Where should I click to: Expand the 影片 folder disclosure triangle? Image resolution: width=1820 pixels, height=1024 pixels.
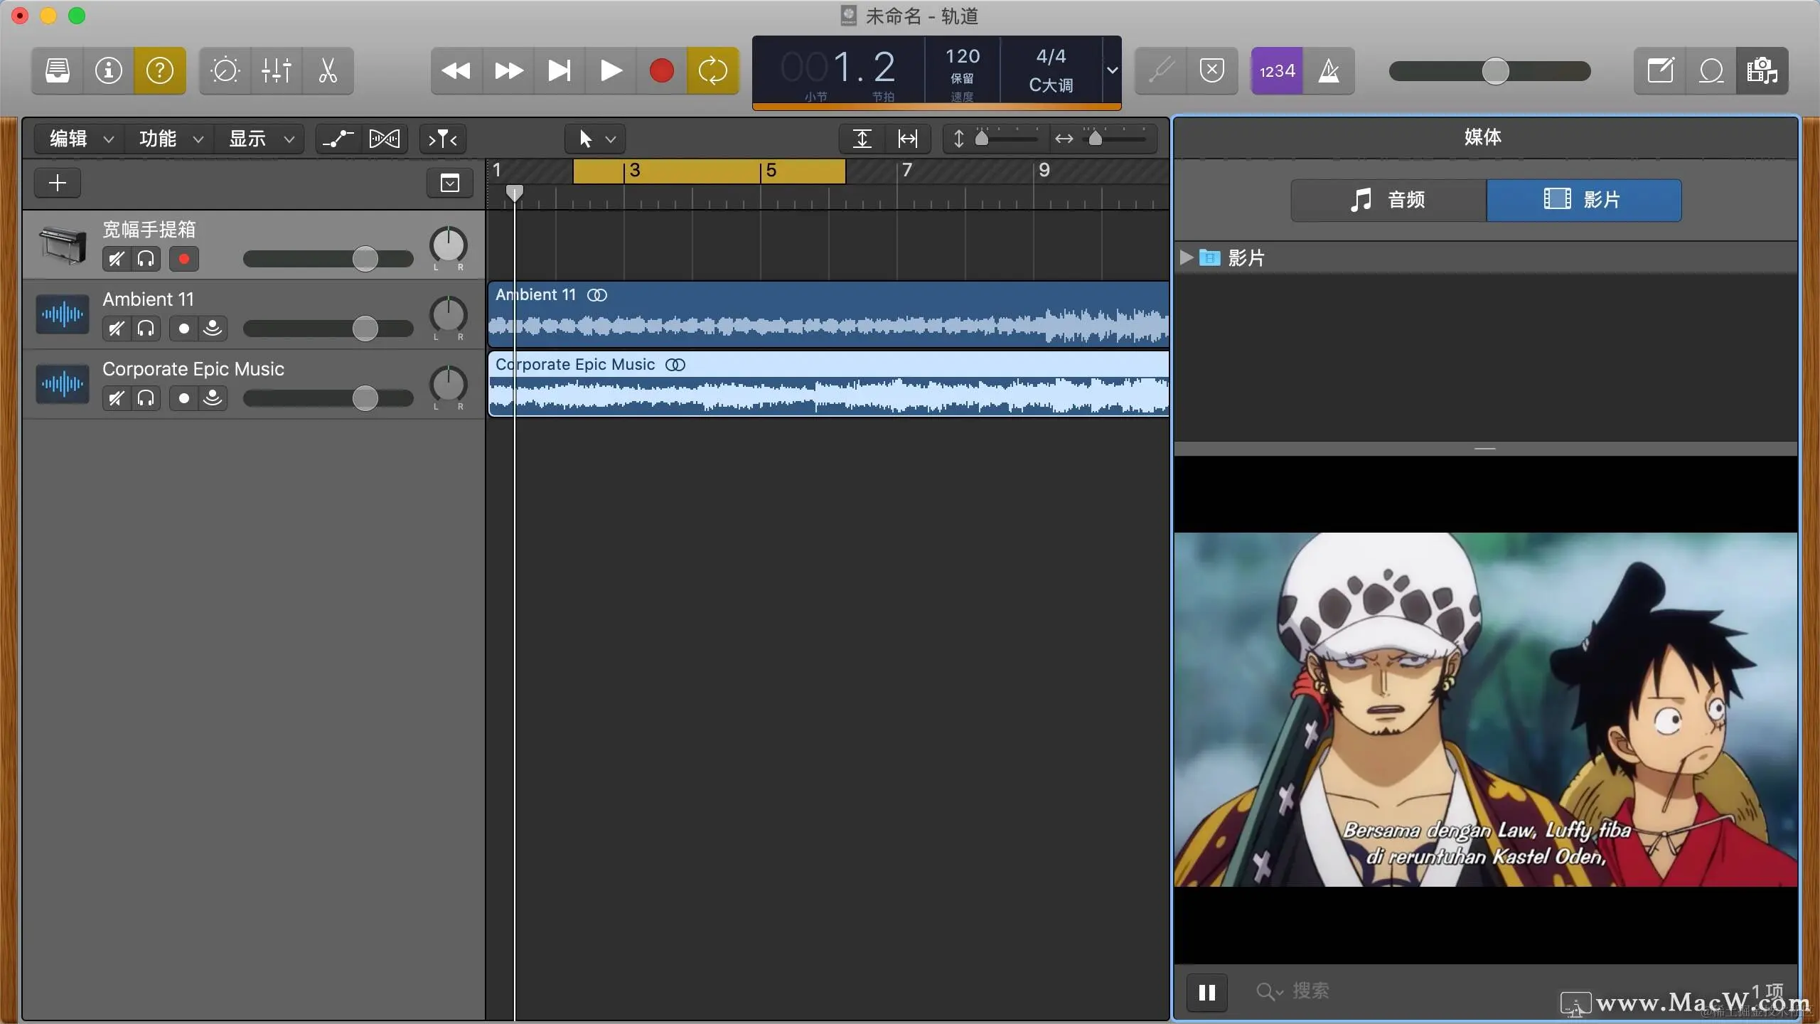[1186, 257]
